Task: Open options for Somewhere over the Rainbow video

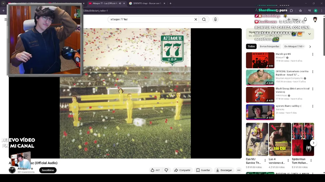Action: [x=313, y=72]
